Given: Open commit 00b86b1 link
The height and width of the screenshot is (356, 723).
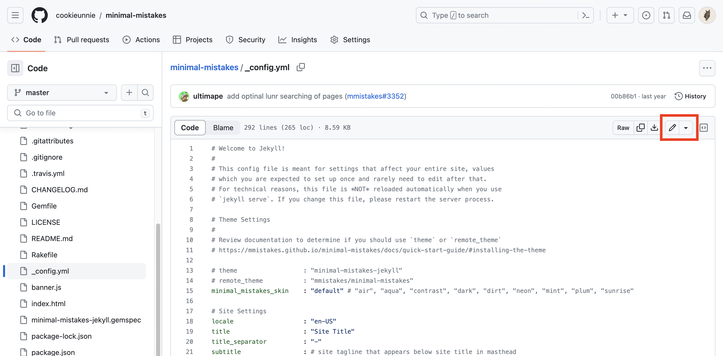Looking at the screenshot, I should pos(624,96).
